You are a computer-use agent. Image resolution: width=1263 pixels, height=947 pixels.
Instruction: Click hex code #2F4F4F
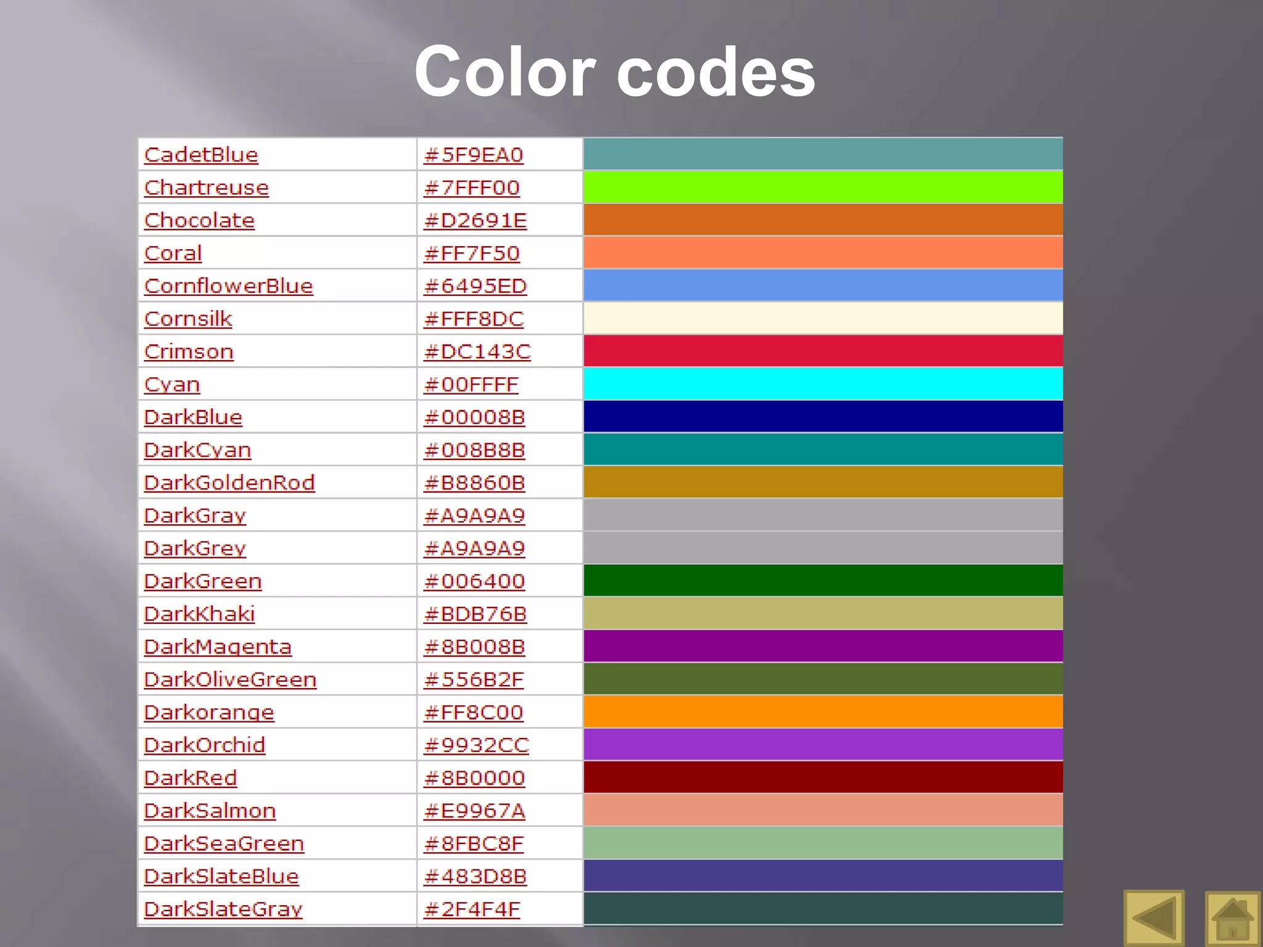(472, 909)
